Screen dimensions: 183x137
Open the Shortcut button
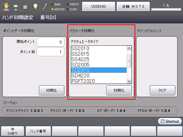click(x=170, y=121)
